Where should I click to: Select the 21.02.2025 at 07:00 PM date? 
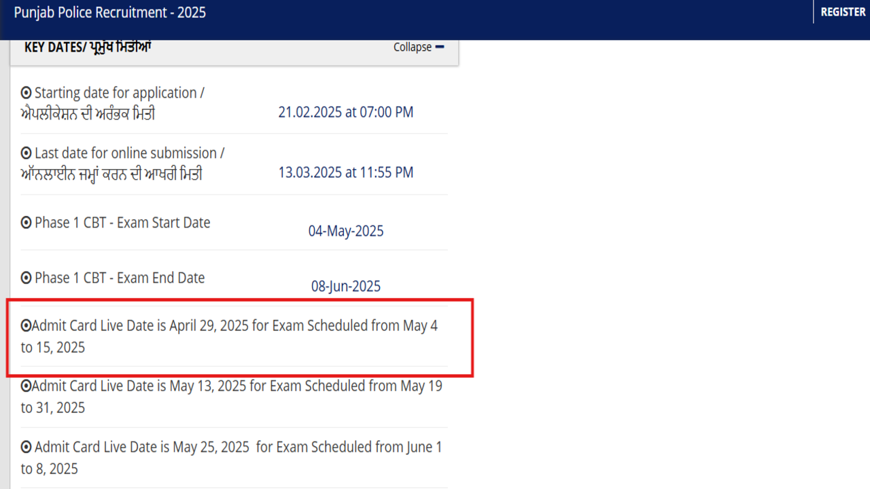click(345, 112)
